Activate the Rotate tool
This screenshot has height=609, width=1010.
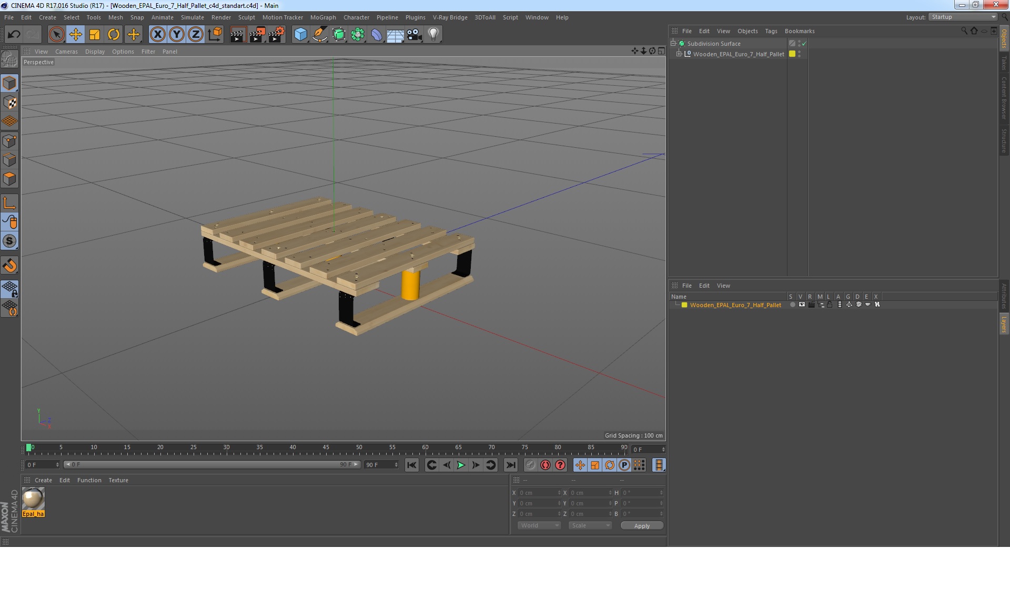[114, 35]
